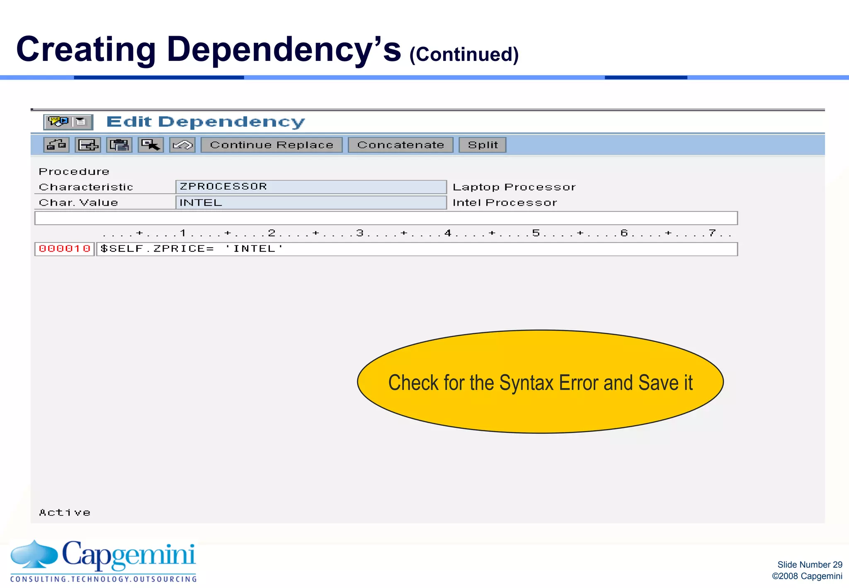The image size is (849, 588).
Task: Click the empty field above the ruler
Action: (x=386, y=218)
